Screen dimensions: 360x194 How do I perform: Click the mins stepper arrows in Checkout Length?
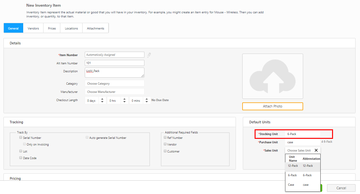(146, 100)
